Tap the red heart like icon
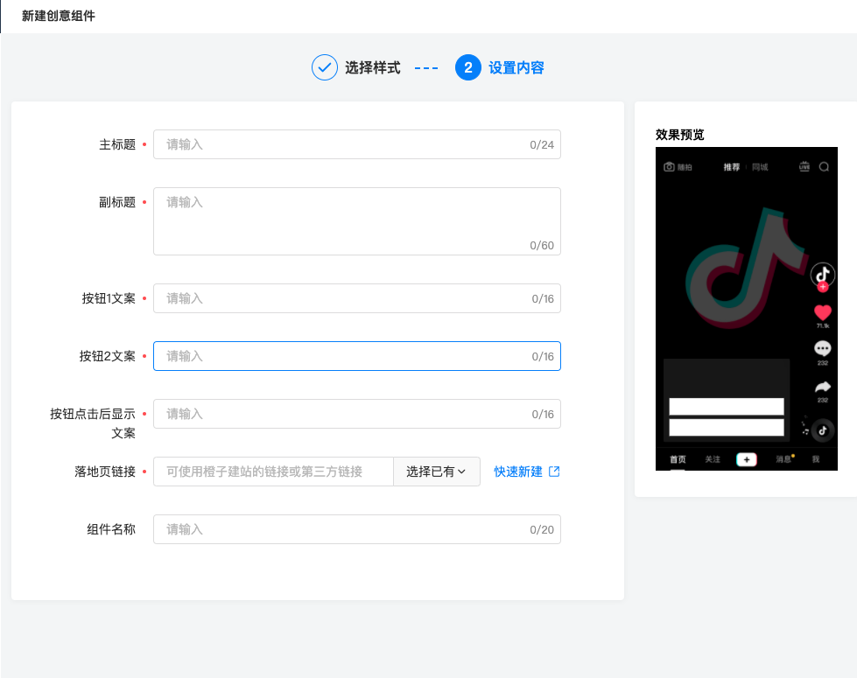 click(x=823, y=313)
